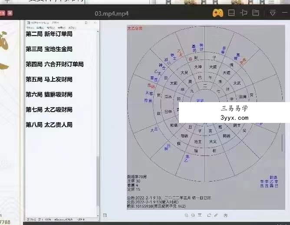Image resolution: width=290 pixels, height=225 pixels.
Task: Open the fifth menu in the Notepad menu bar
Action: (x=72, y=28)
